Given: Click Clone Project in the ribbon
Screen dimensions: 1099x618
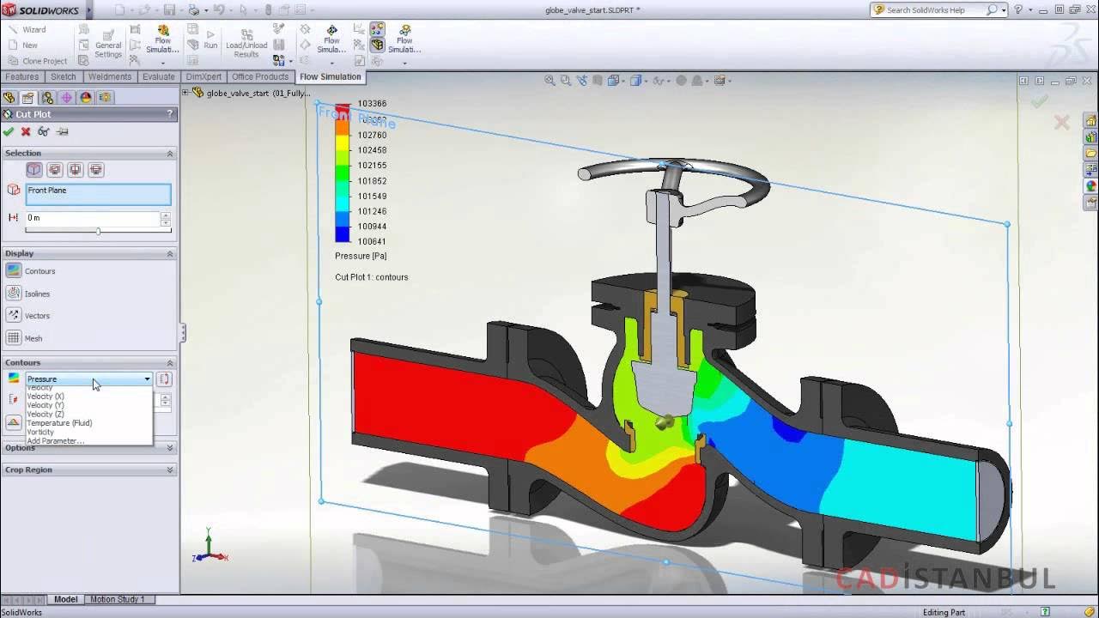Looking at the screenshot, I should tap(37, 61).
